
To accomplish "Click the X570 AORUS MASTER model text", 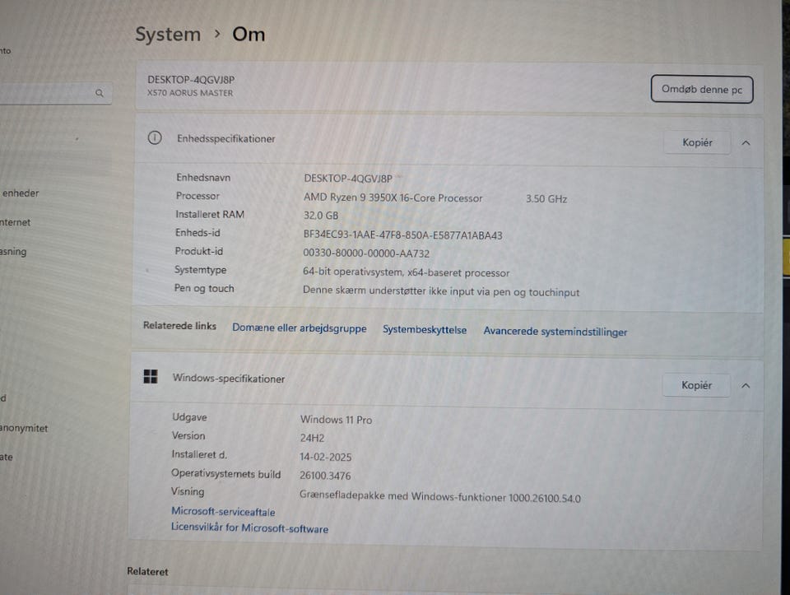I will (x=190, y=93).
